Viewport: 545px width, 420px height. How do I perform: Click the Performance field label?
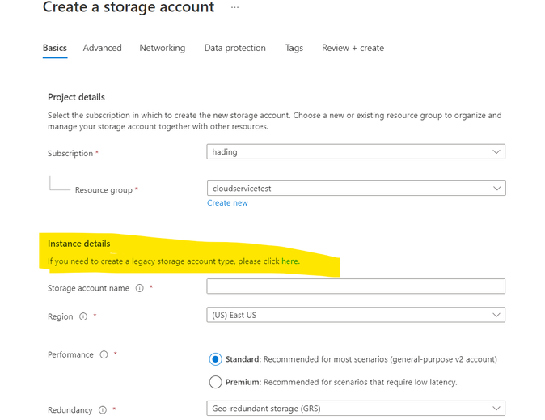[x=70, y=354]
